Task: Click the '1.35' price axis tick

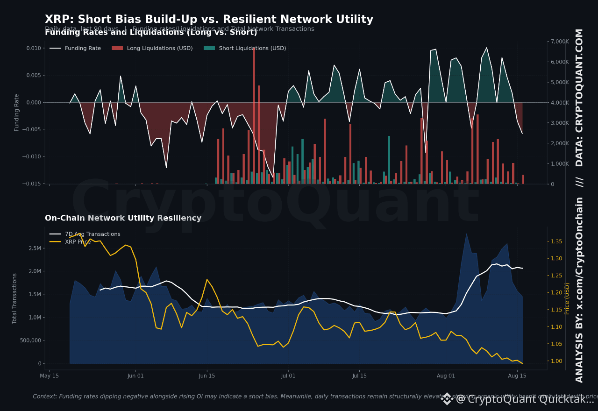Action: coord(556,241)
